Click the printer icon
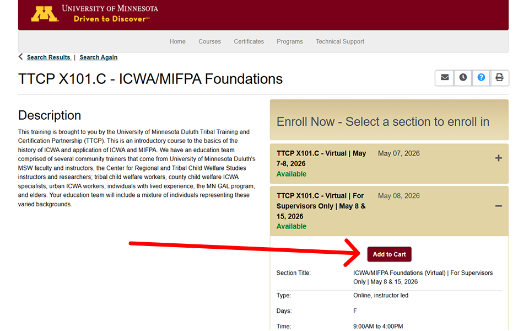 tap(499, 78)
